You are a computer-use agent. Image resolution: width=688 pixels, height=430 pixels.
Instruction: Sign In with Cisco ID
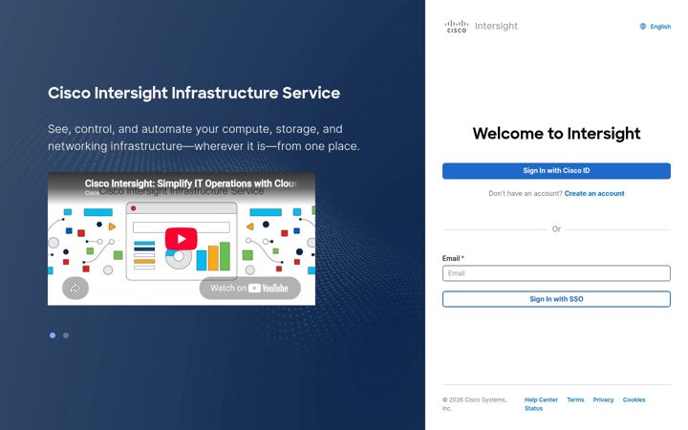tap(556, 171)
